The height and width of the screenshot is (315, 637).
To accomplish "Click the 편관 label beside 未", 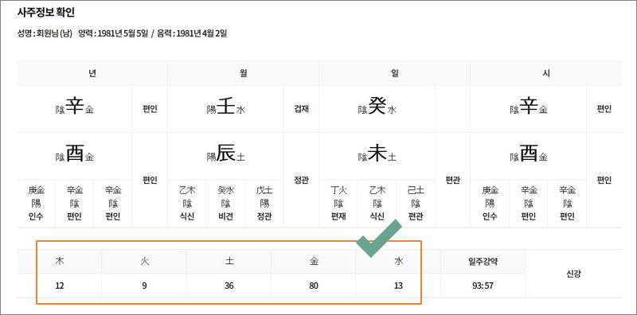I will pyautogui.click(x=452, y=181).
